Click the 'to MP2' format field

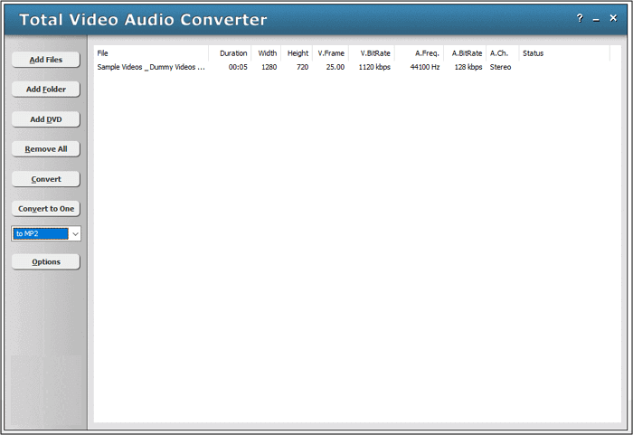coord(40,234)
